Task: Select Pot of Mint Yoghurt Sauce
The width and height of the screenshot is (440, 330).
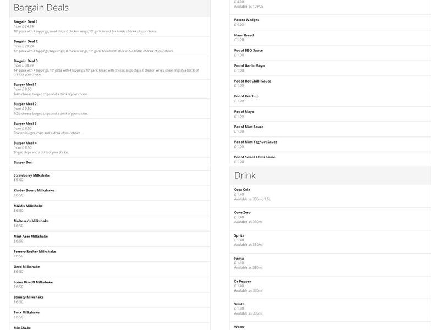Action: 330,144
